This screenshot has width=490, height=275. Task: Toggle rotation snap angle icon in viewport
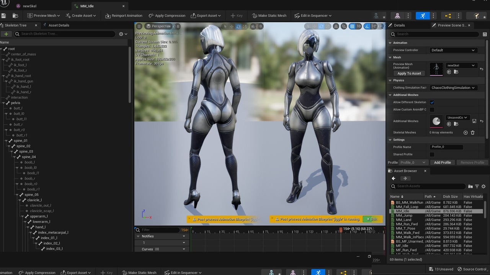[367, 26]
